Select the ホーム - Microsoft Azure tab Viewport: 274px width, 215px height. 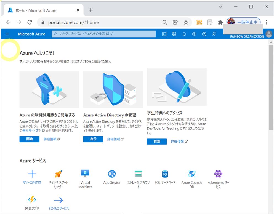pyautogui.click(x=44, y=10)
